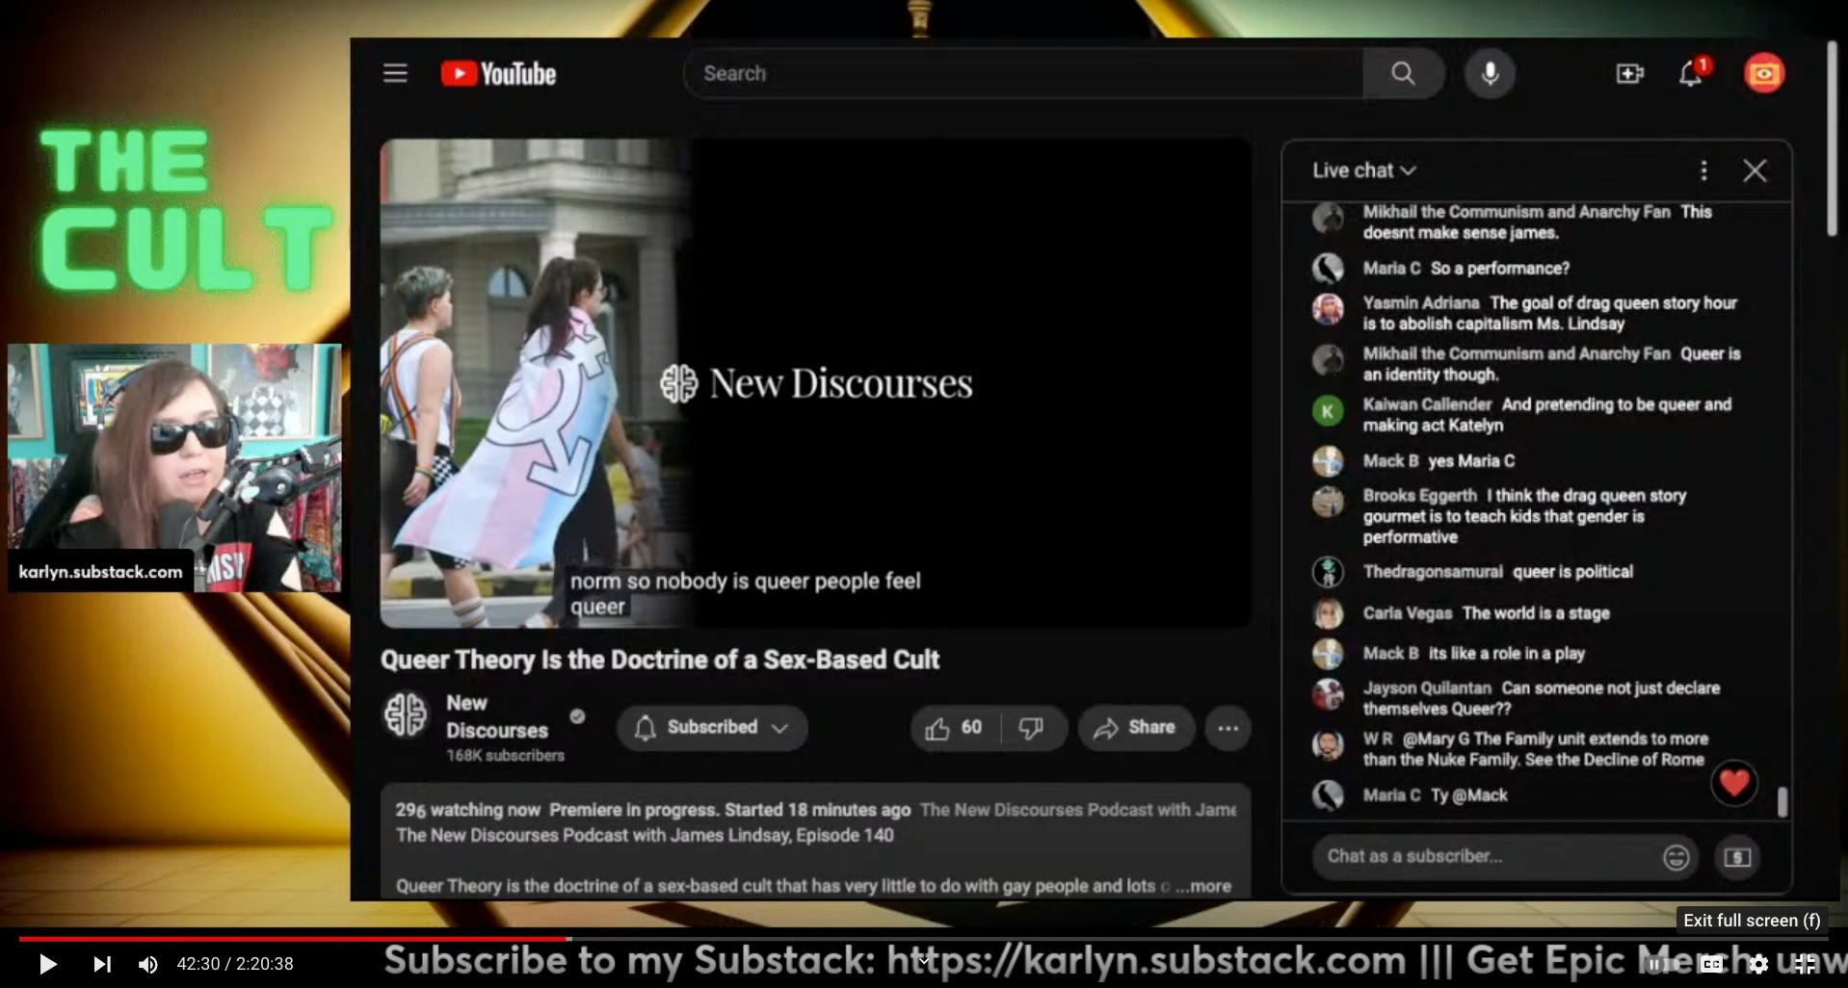Click Kaiwan Callender's green K avatar
This screenshot has width=1848, height=988.
(1328, 411)
